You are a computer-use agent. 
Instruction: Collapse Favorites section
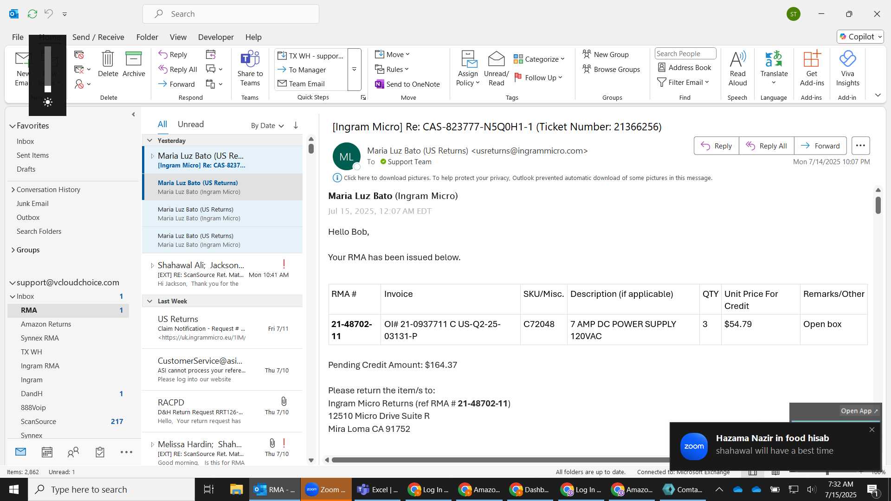pos(13,126)
